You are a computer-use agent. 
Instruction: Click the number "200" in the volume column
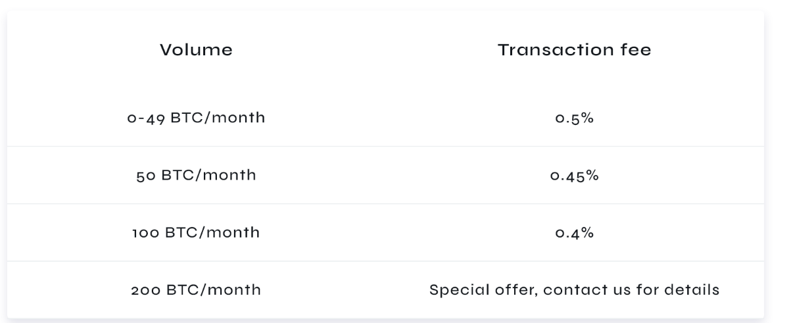click(x=145, y=289)
